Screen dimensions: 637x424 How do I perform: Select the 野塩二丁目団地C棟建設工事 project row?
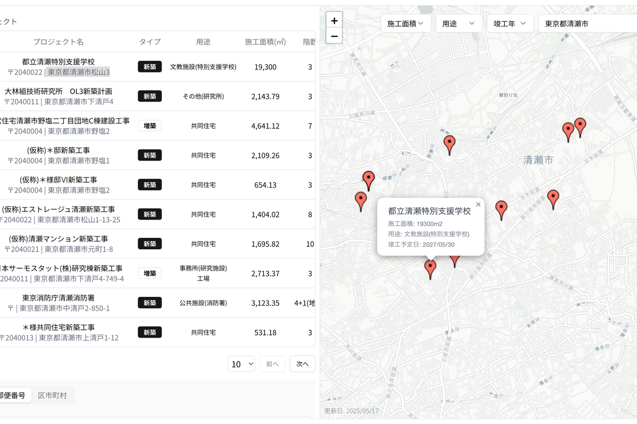[x=65, y=121]
